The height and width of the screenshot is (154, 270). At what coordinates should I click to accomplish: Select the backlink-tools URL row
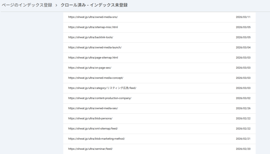coord(90,37)
